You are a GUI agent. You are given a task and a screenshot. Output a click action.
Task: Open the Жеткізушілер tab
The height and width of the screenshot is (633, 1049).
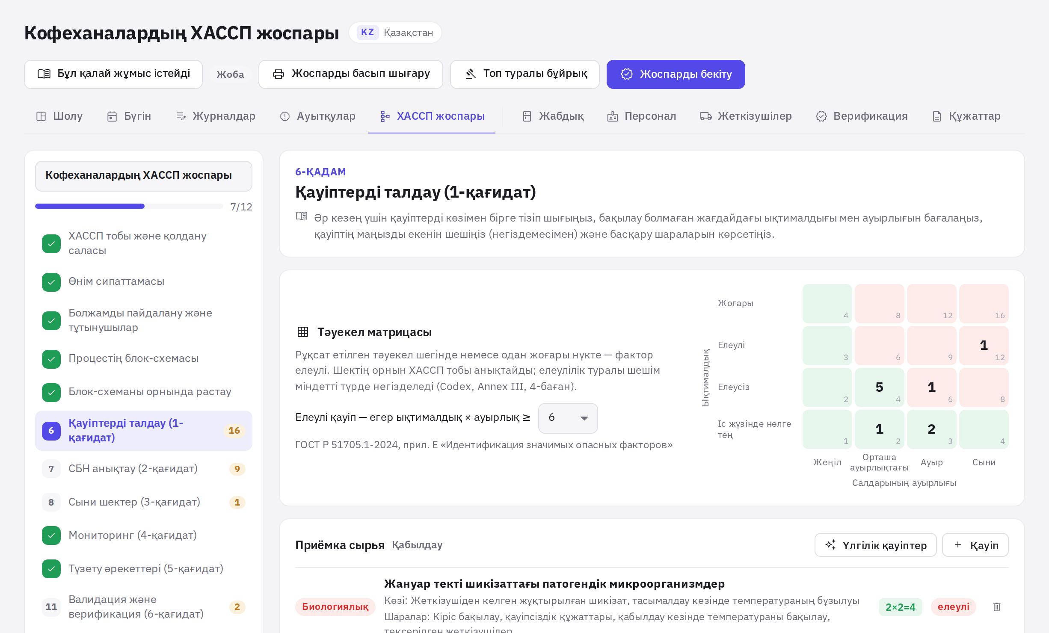746,116
